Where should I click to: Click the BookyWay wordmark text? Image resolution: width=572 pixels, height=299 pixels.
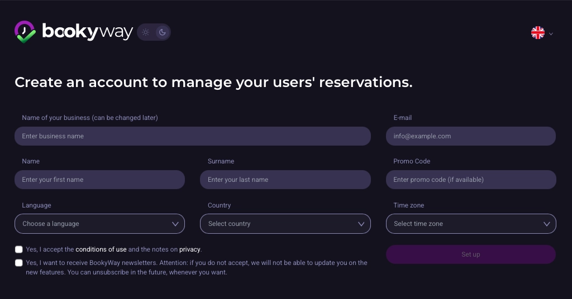point(87,32)
